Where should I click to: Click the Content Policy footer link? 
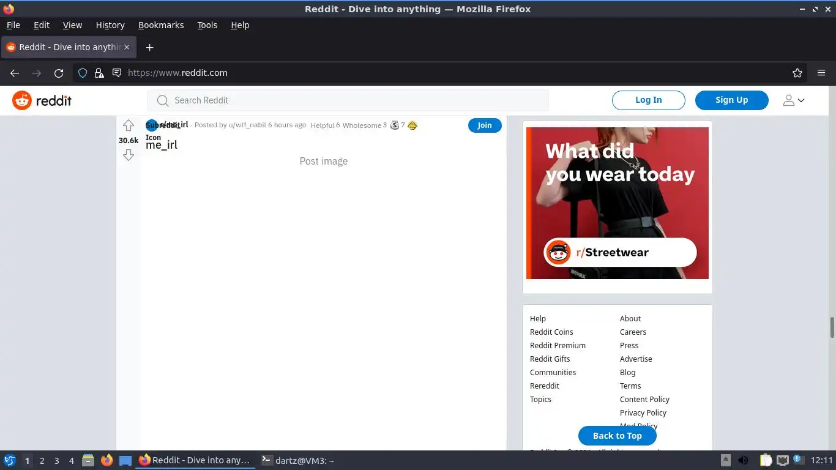click(644, 400)
